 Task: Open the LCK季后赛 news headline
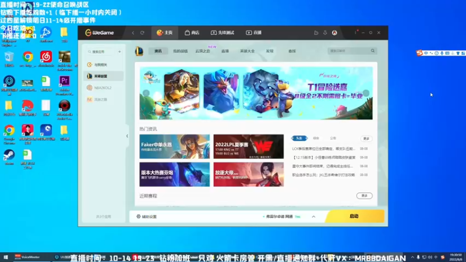point(323,148)
